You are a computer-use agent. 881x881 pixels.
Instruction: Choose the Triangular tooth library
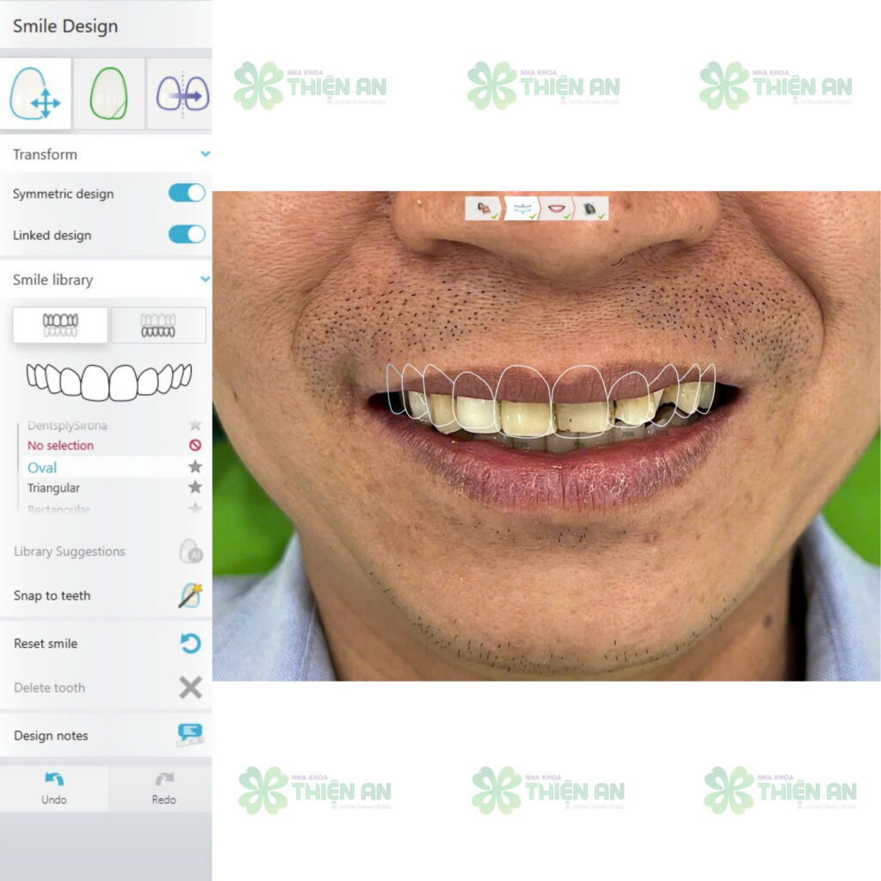pyautogui.click(x=53, y=488)
